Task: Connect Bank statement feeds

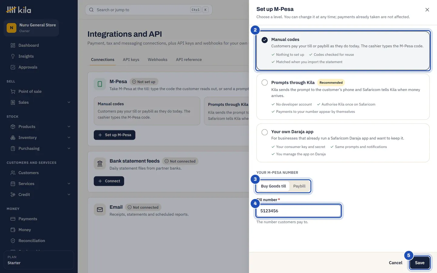Action: [109, 181]
